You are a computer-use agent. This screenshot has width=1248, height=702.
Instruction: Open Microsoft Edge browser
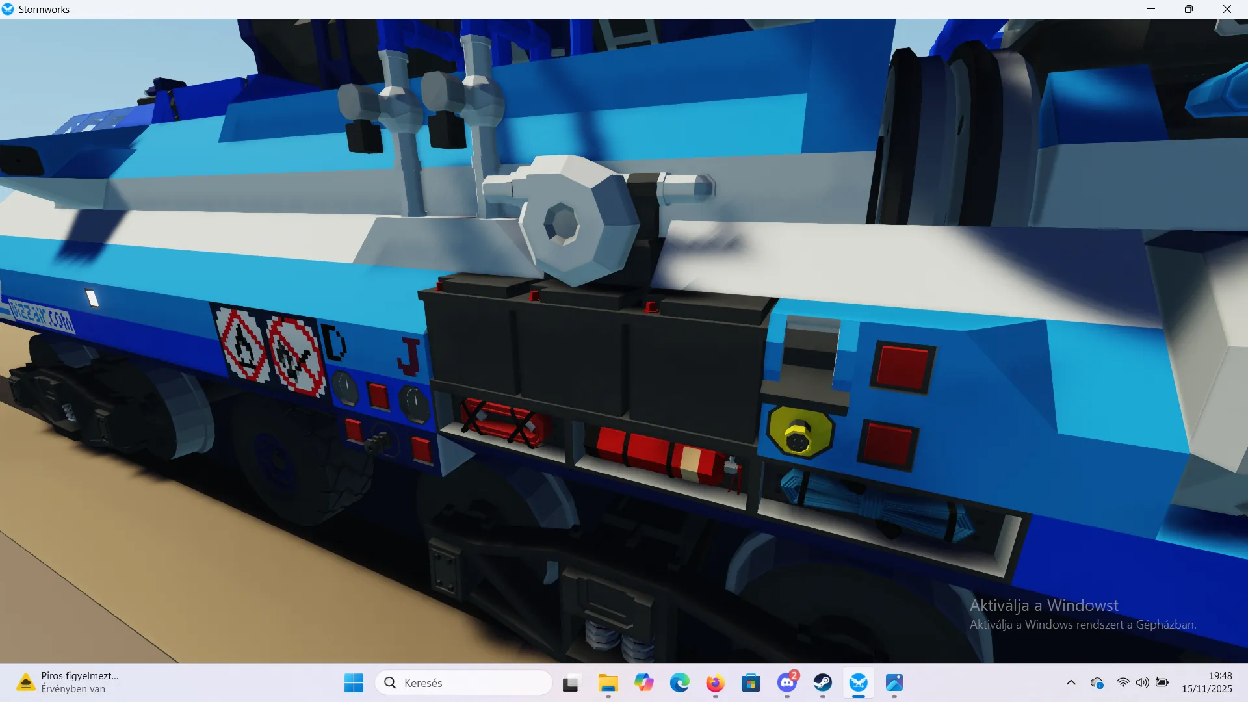[679, 682]
